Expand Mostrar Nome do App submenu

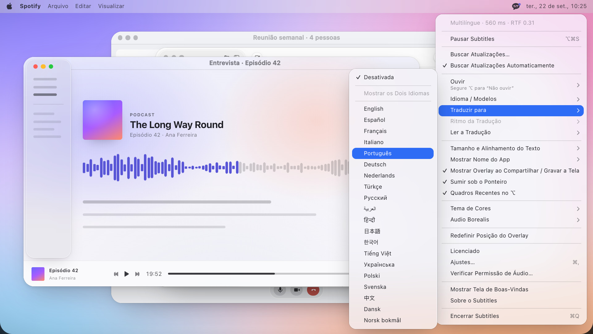coord(511,160)
